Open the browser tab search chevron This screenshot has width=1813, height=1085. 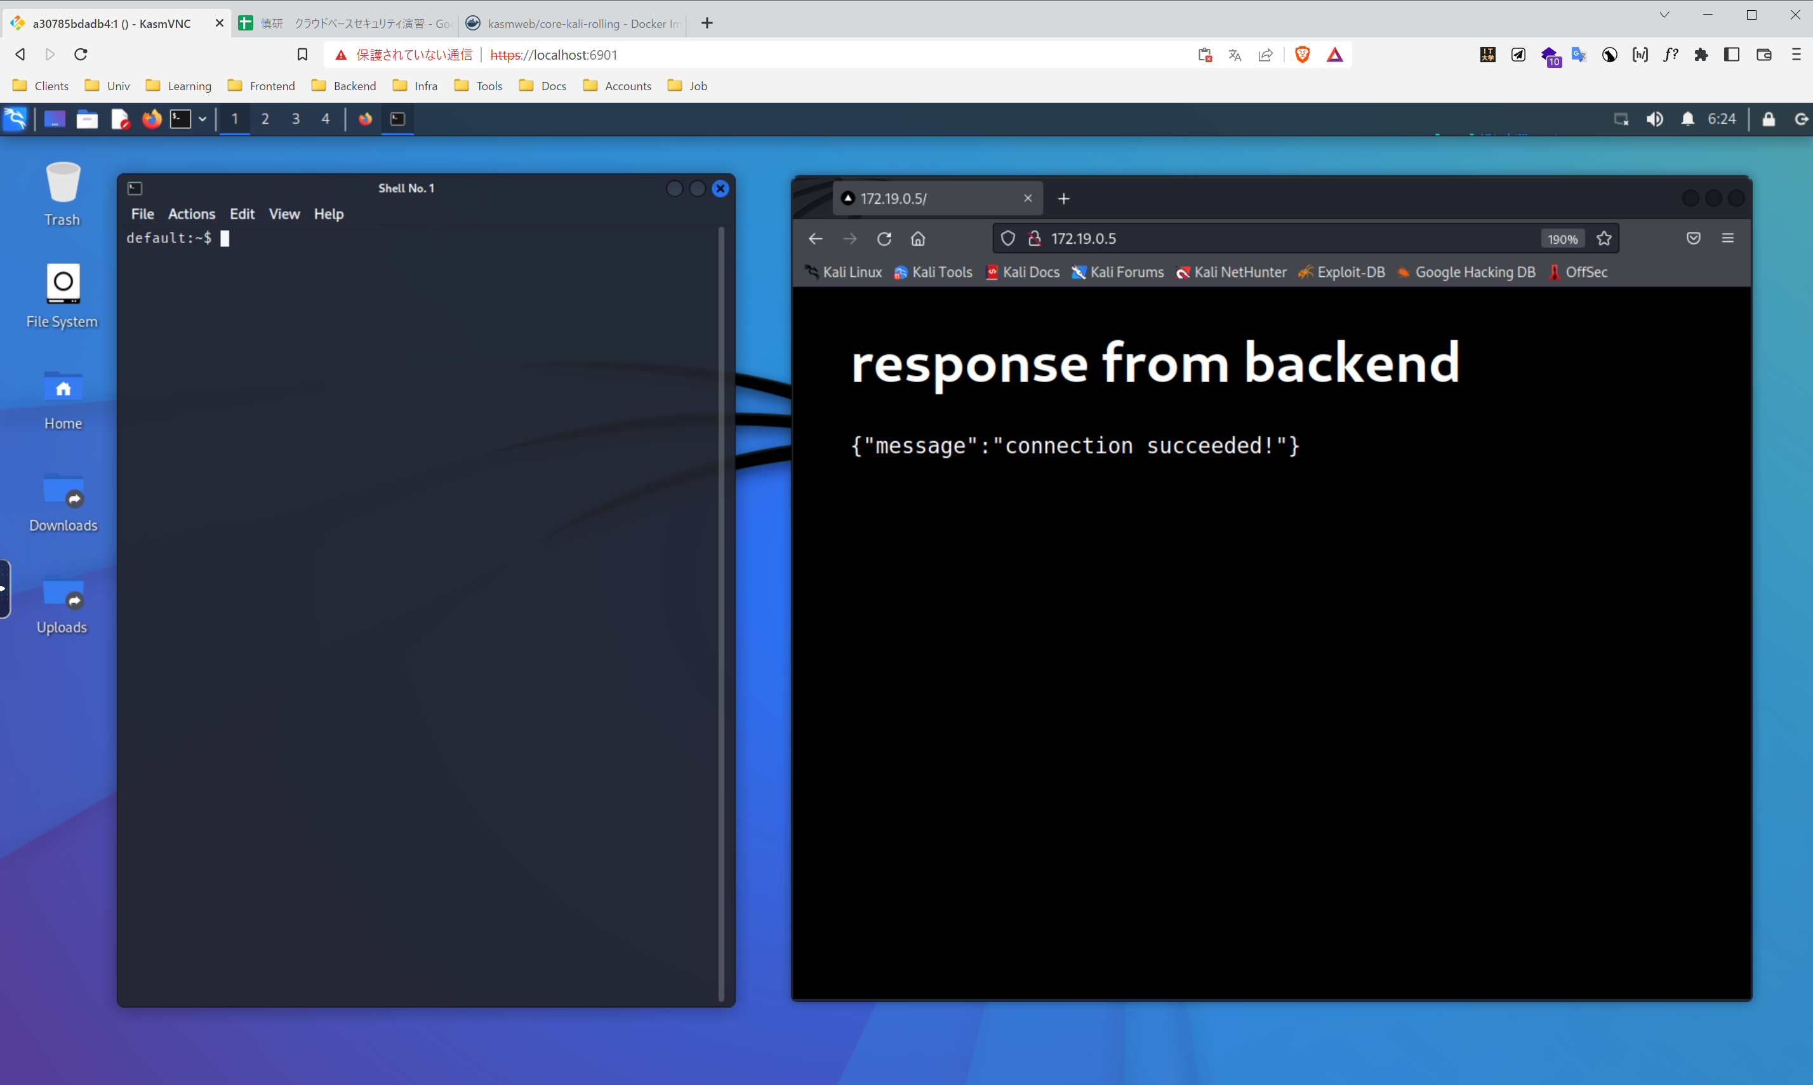click(x=1664, y=15)
